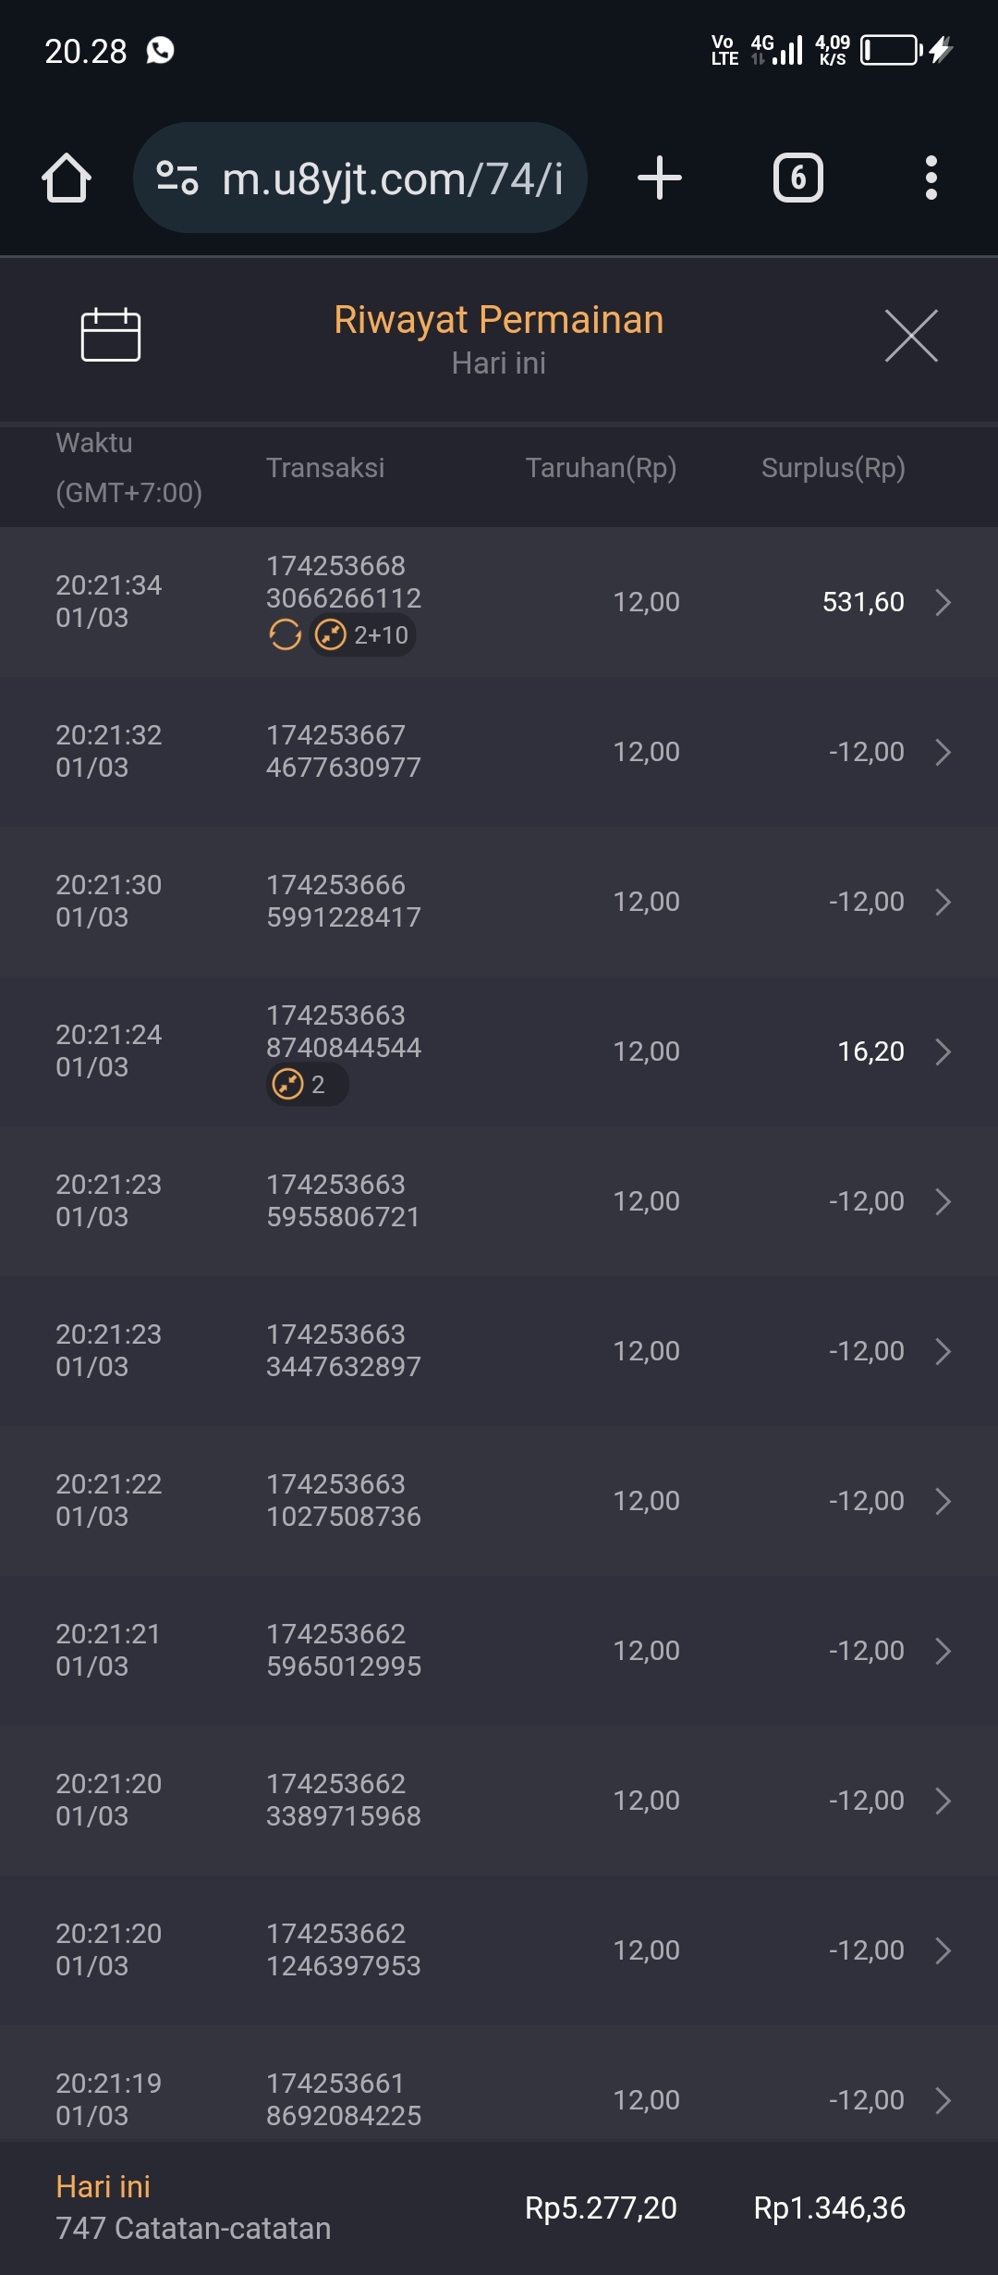Tap the site settings icon in address bar
The height and width of the screenshot is (2275, 998).
[177, 178]
